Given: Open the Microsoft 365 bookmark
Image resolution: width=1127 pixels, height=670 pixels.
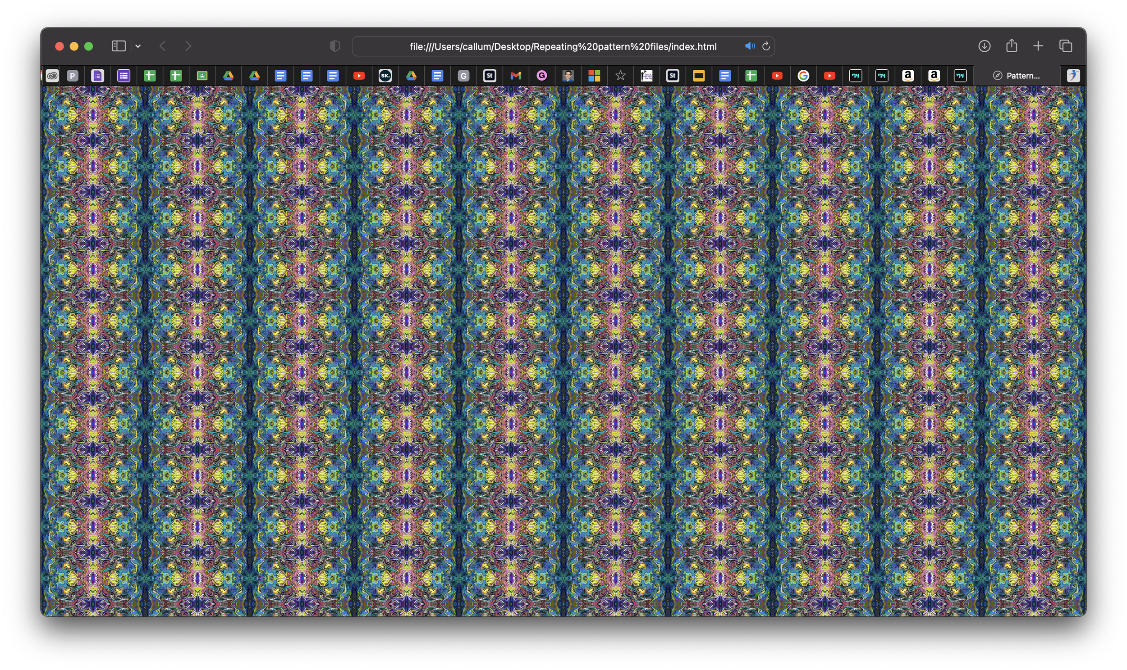Looking at the screenshot, I should point(595,75).
